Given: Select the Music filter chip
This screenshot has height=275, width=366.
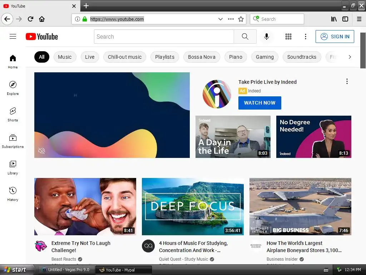Looking at the screenshot, I should (65, 57).
